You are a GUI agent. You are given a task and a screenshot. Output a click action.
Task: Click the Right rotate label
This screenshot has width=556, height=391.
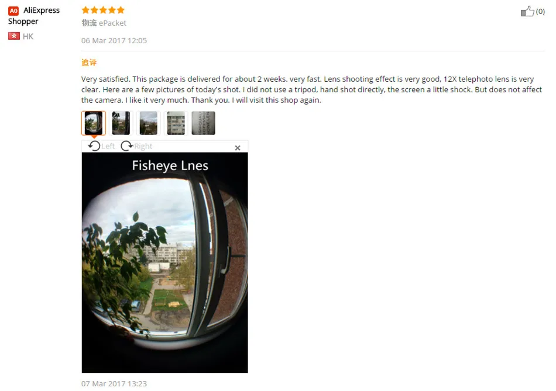pos(143,146)
